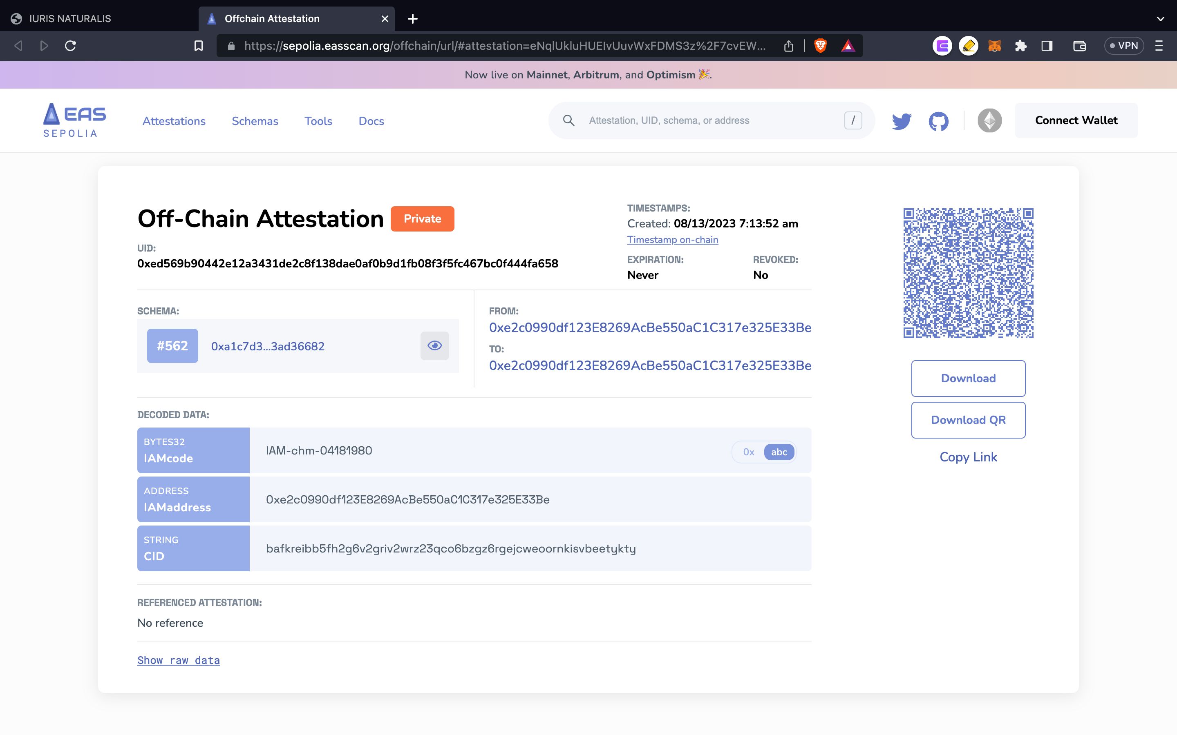Open Brave Shields lion icon

coord(821,46)
